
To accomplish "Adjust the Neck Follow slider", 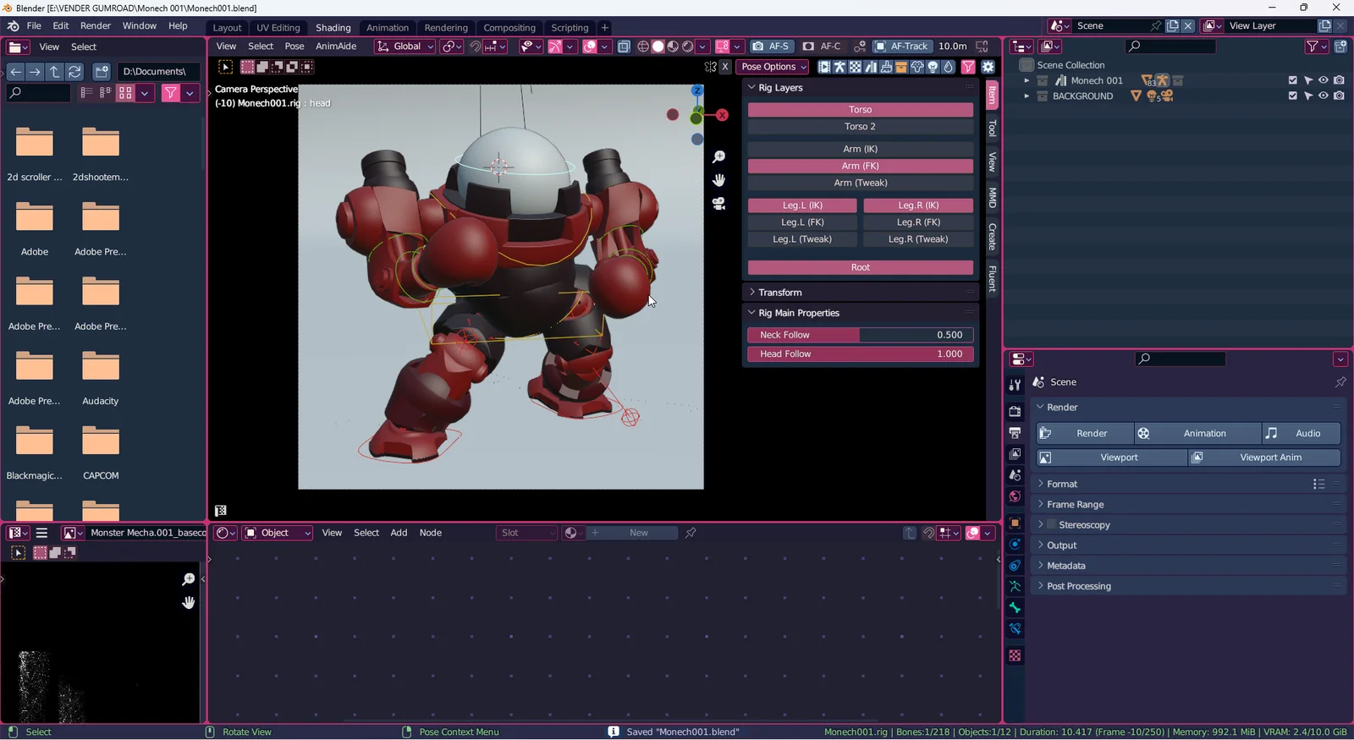I will point(860,335).
